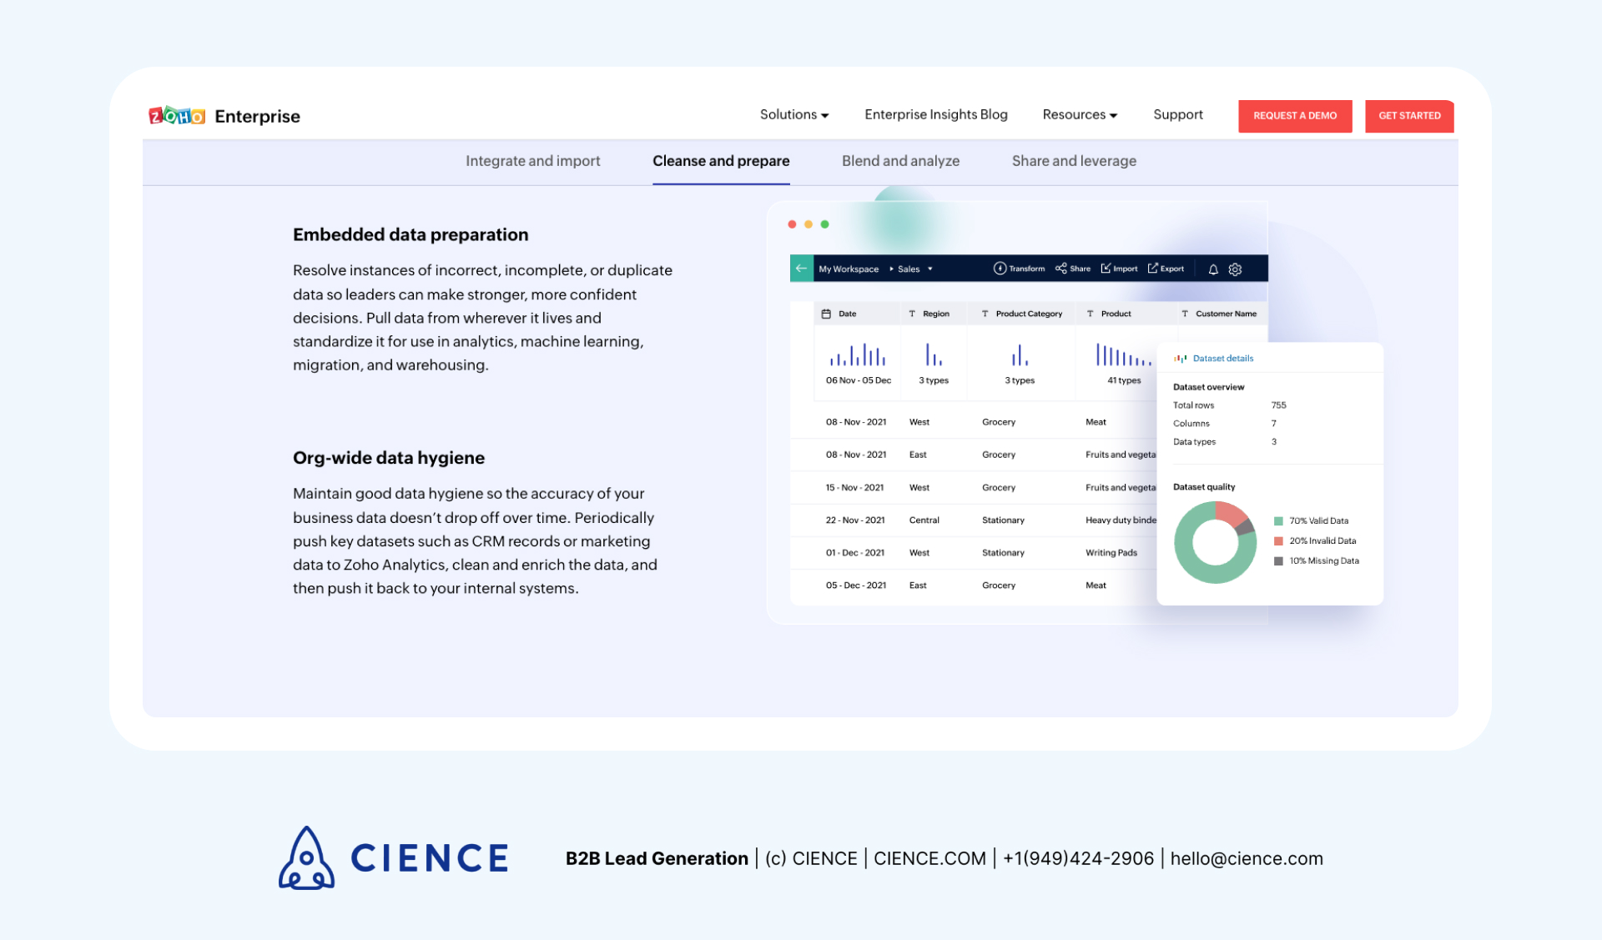Open the Solutions dropdown menu
Screen dimensions: 1602x940
(x=793, y=114)
